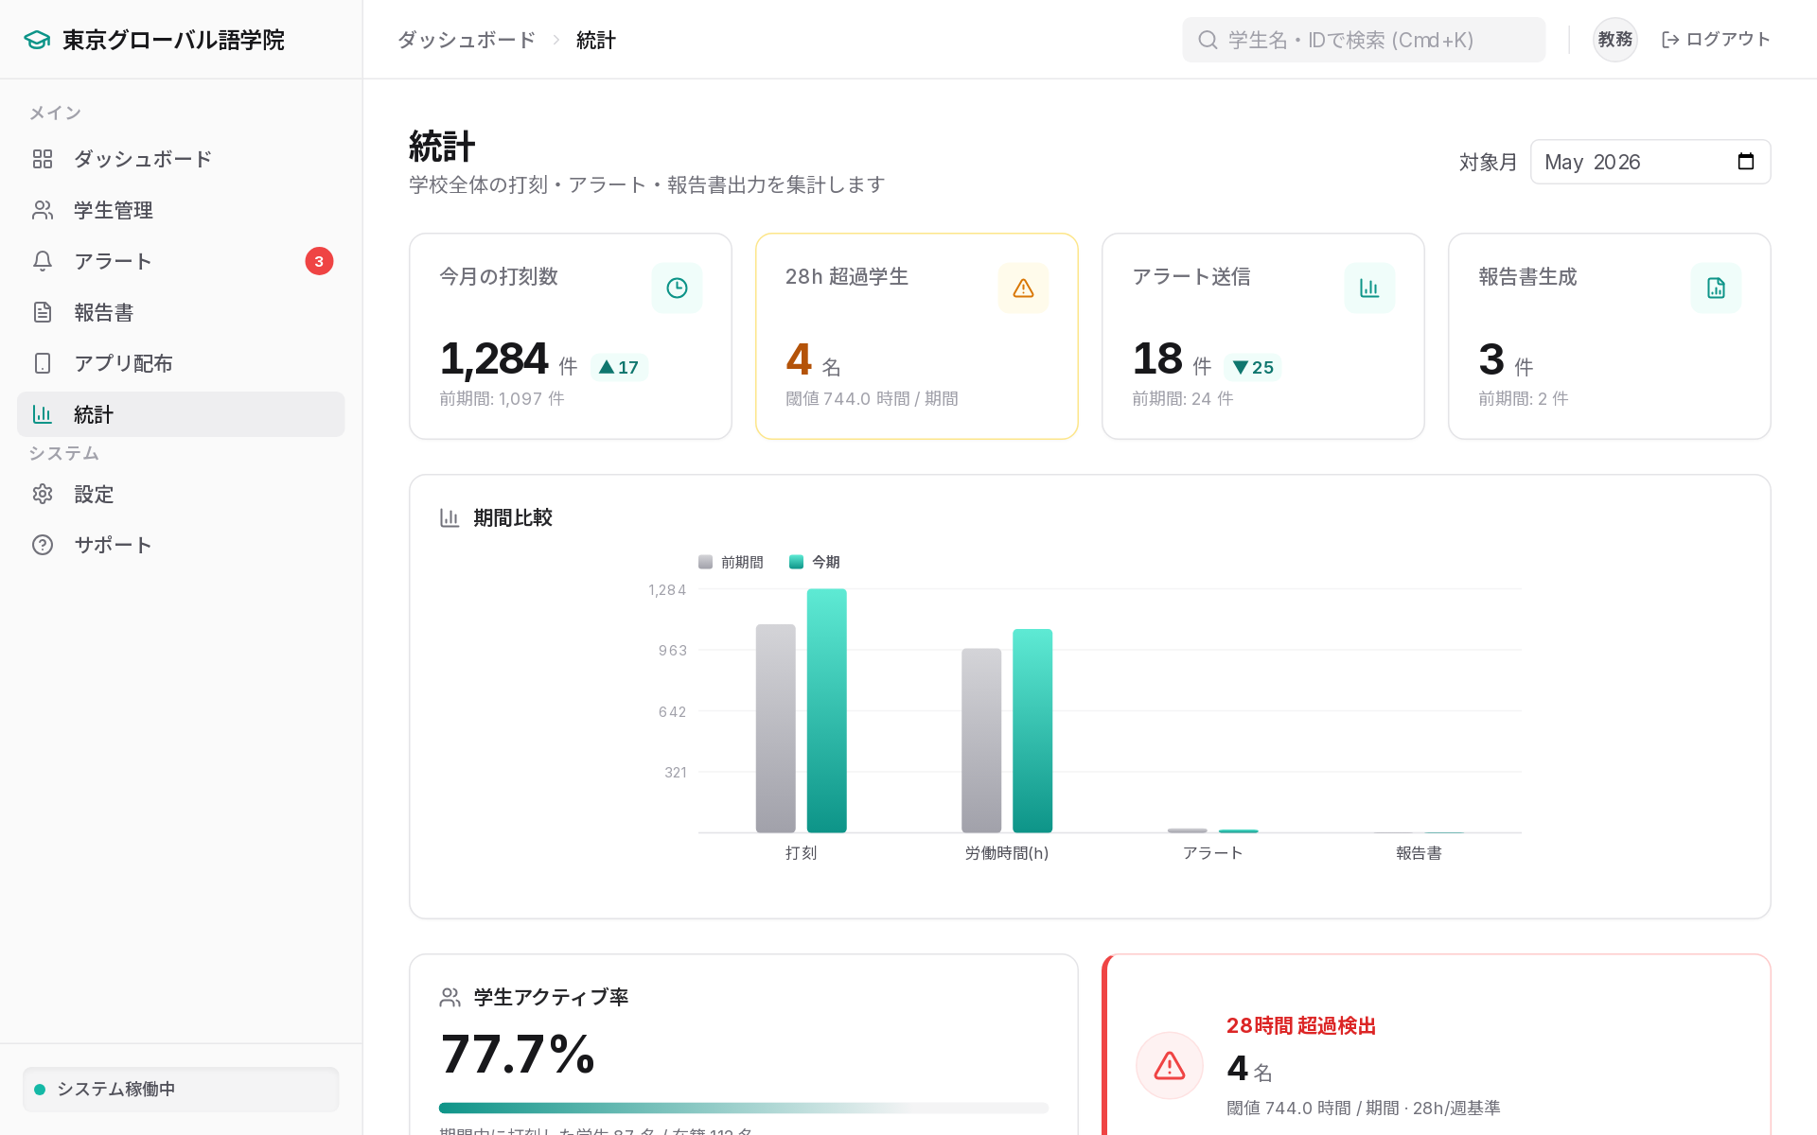Click the アラート bell icon
Screen dimensions: 1817x1135
[43, 261]
